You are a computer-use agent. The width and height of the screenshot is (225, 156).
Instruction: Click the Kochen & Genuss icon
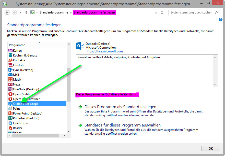[10, 55]
